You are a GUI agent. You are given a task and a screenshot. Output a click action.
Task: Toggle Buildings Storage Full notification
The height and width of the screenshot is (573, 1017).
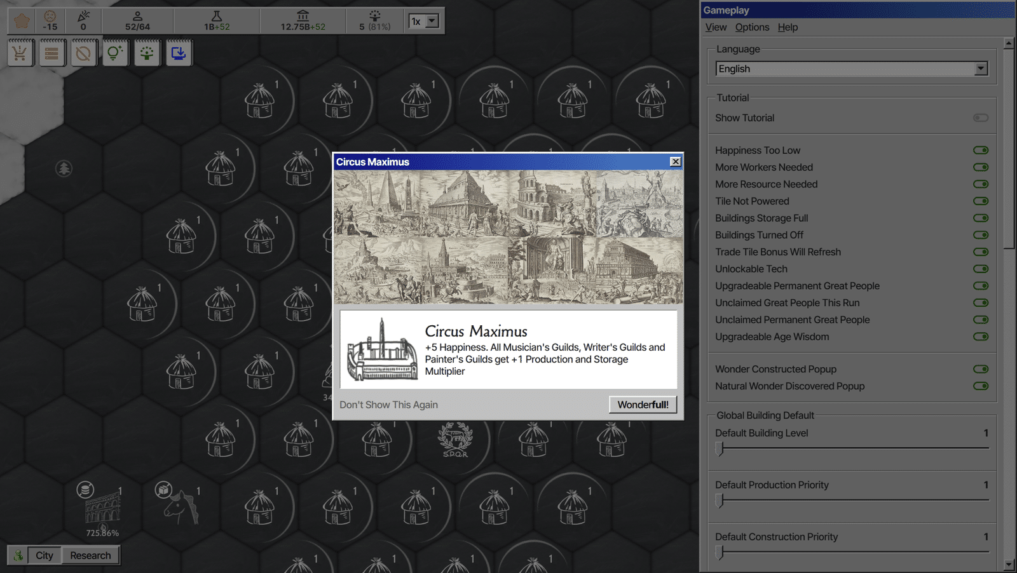click(x=981, y=218)
